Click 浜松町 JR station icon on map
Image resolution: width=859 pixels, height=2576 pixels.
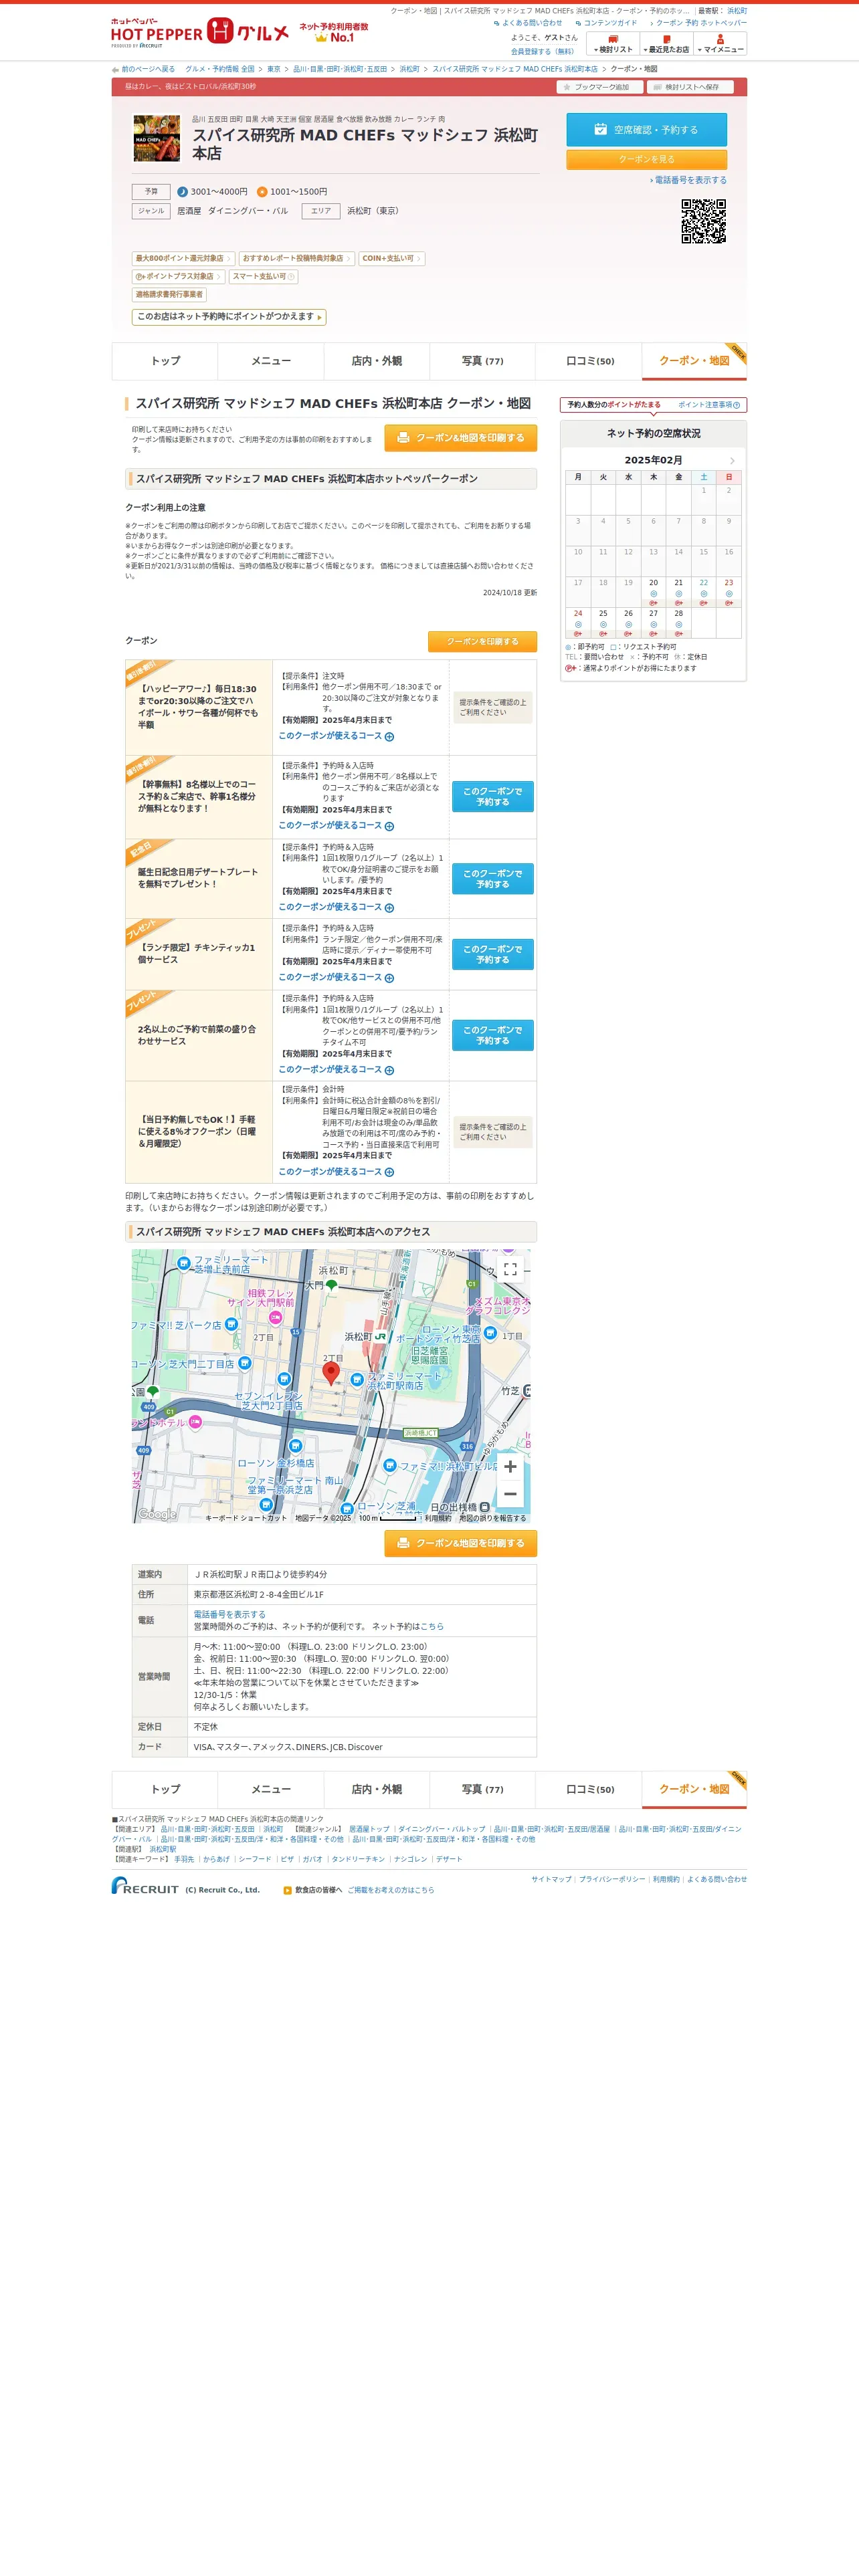[380, 1336]
